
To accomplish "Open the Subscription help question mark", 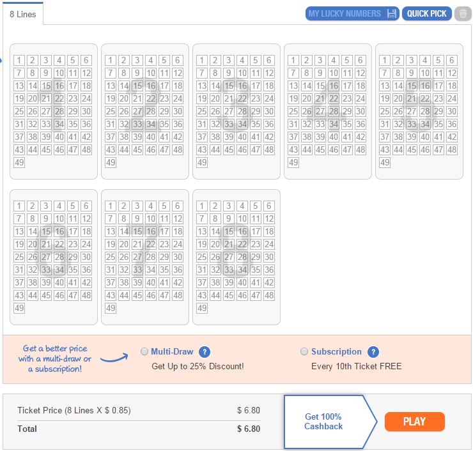I will coord(373,352).
